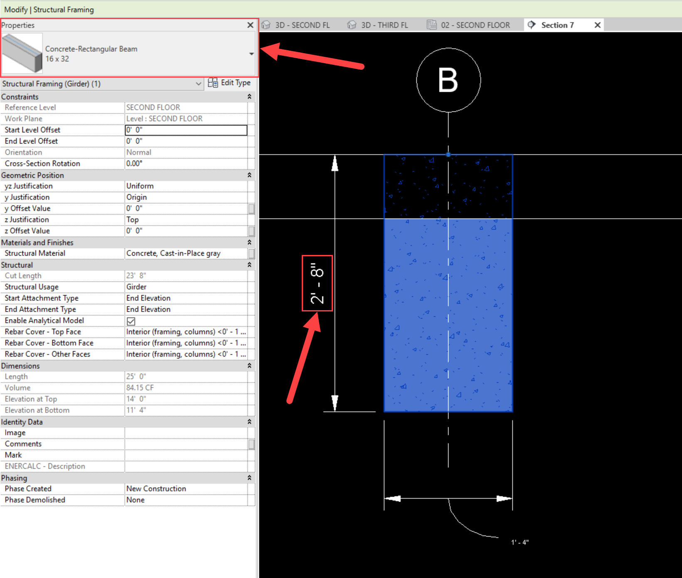Click the grid bubble B

click(x=448, y=80)
